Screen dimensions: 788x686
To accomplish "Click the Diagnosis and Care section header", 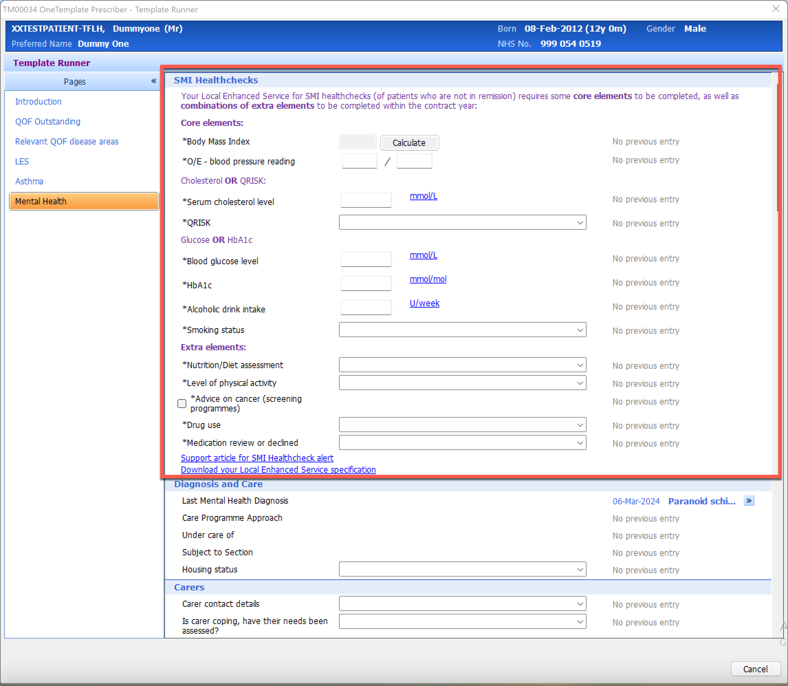I will (218, 484).
